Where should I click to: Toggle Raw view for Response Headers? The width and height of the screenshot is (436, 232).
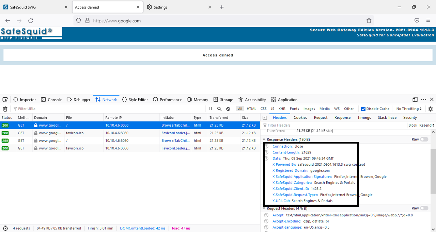click(424, 139)
